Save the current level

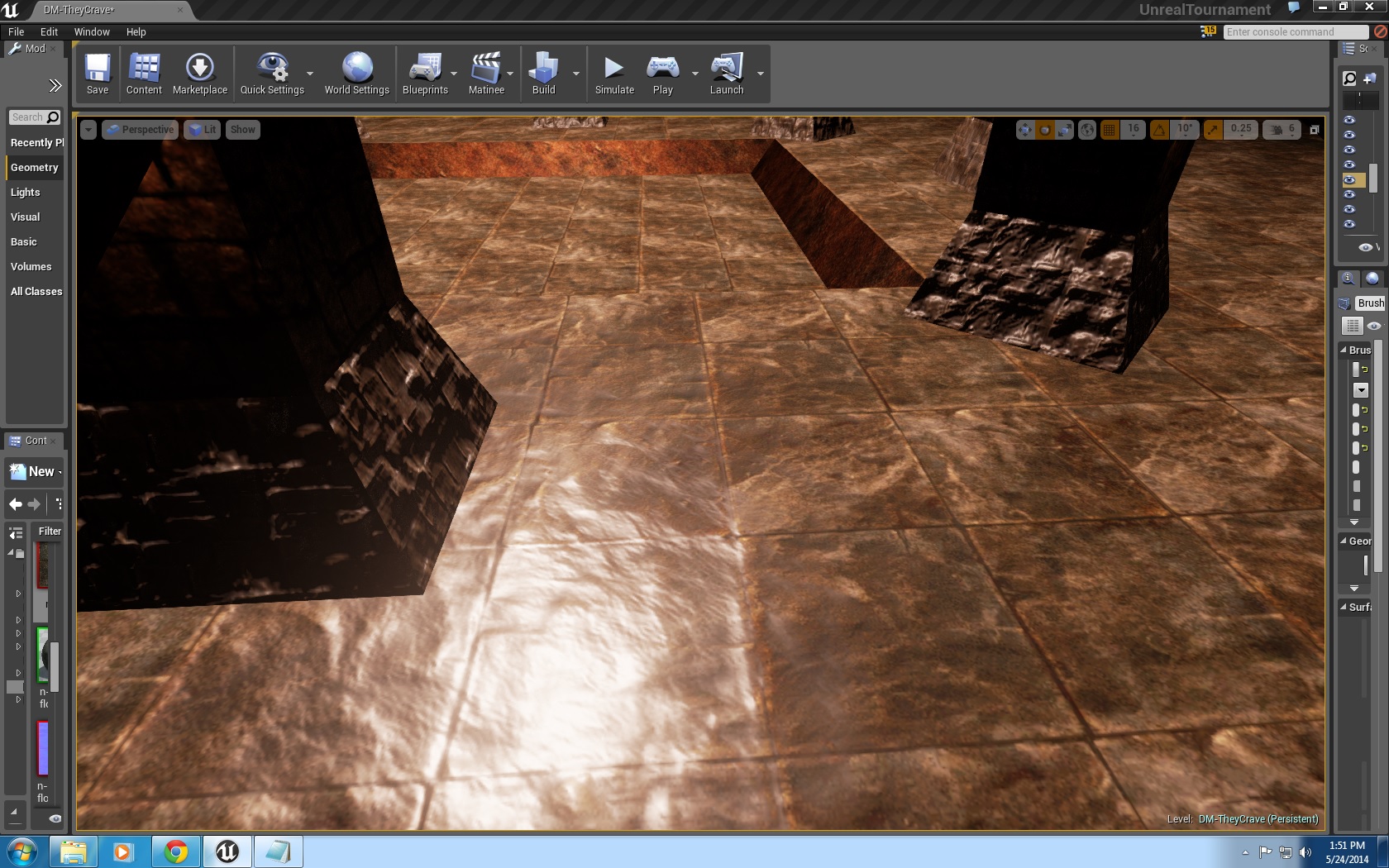(x=98, y=74)
